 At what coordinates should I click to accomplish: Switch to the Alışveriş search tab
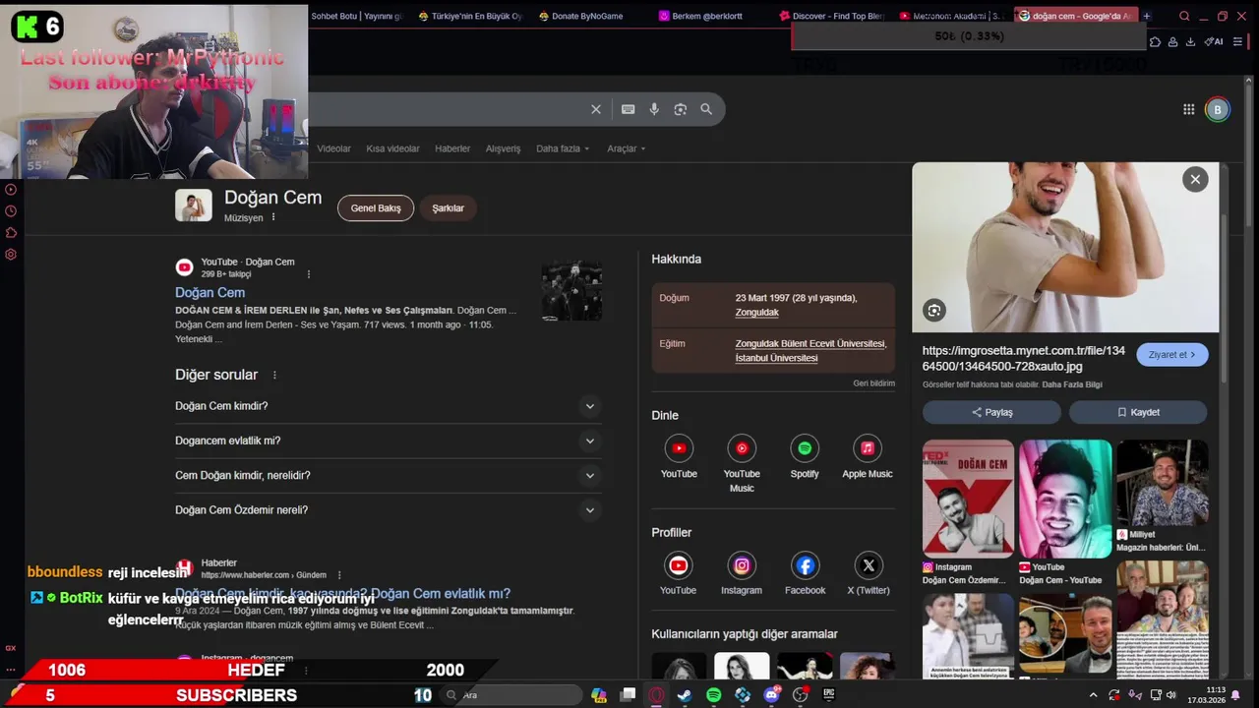point(503,148)
